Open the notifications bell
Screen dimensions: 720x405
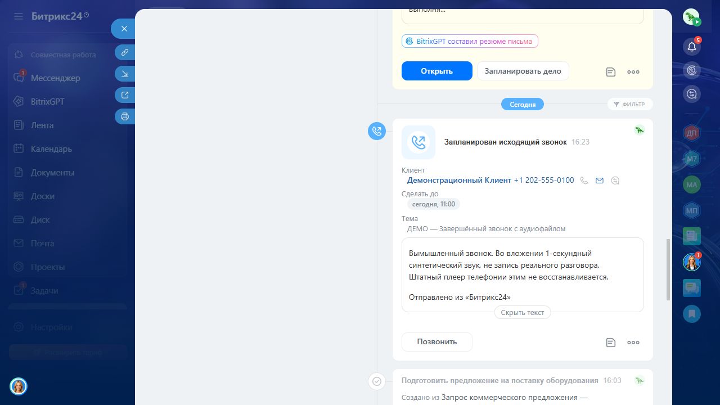[692, 47]
